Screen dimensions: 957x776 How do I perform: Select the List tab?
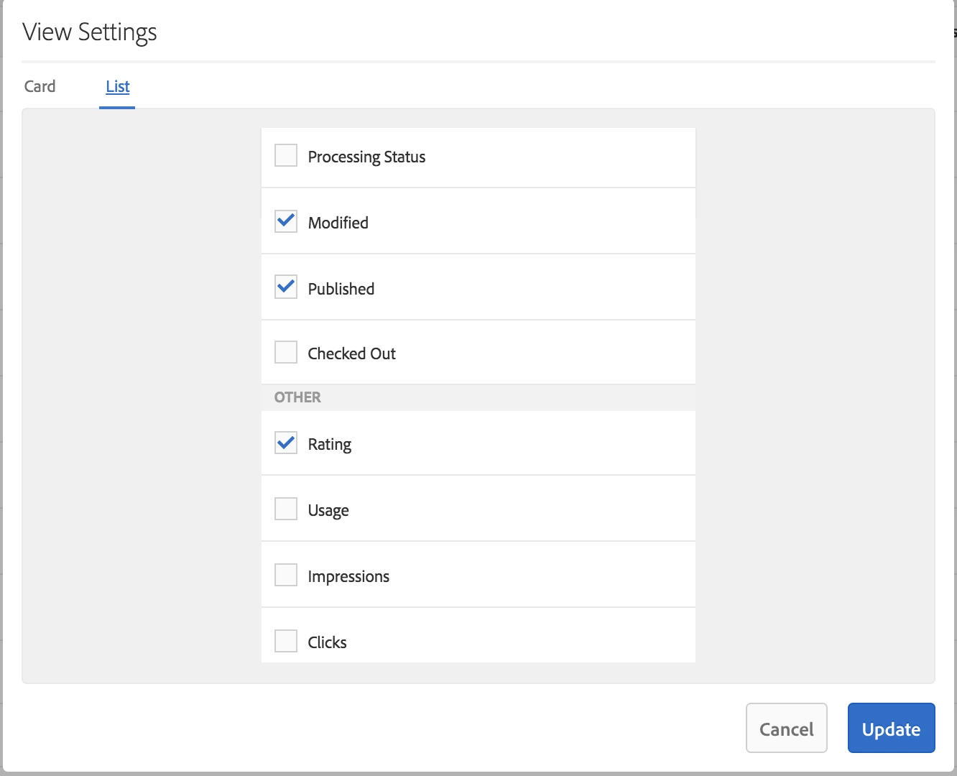coord(118,86)
